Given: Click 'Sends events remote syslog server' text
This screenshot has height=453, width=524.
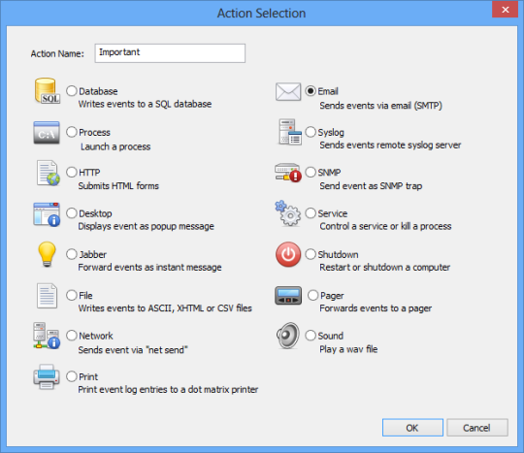Looking at the screenshot, I should pos(390,146).
